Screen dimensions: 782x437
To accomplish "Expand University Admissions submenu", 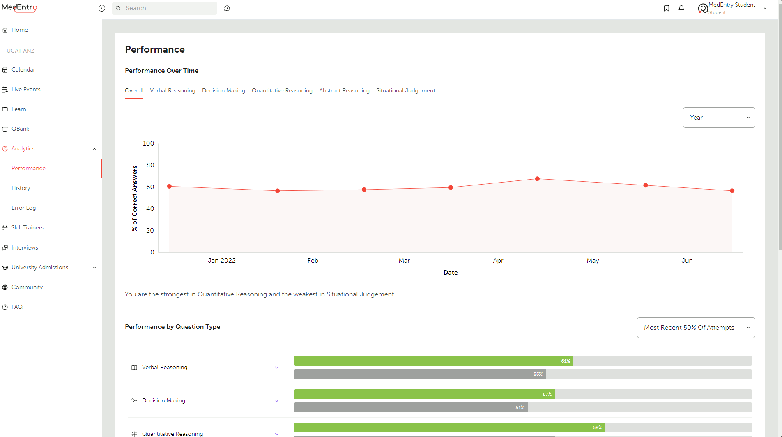I will click(94, 268).
